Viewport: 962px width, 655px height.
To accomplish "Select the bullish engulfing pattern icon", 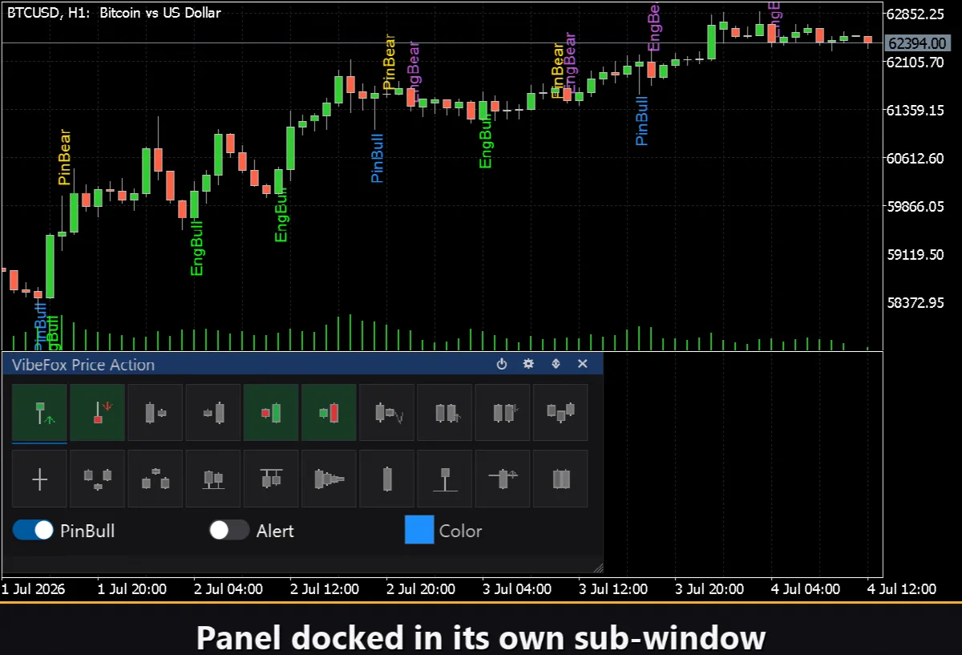I will (271, 413).
